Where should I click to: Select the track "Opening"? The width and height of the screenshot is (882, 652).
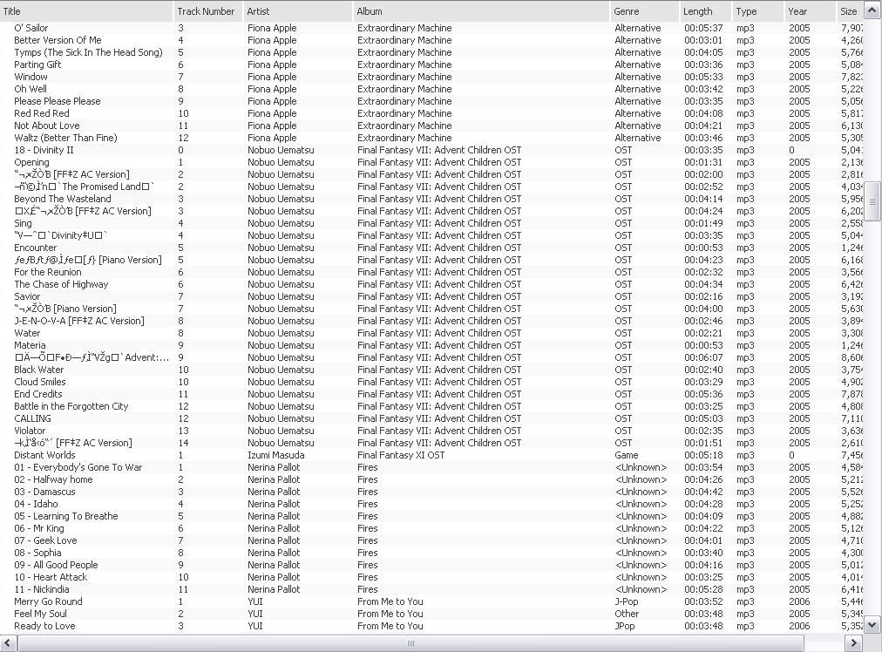pyautogui.click(x=31, y=163)
